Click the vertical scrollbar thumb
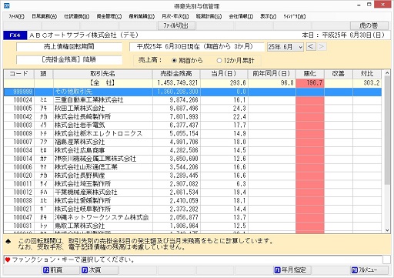 387,130
